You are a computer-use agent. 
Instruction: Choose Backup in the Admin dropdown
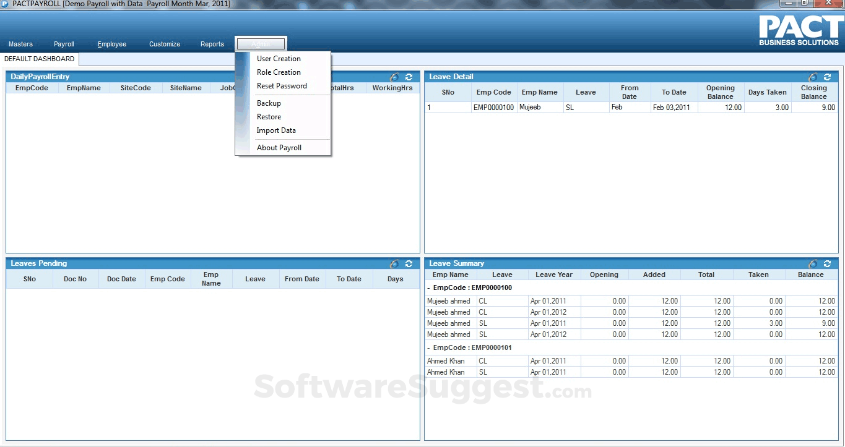coord(269,103)
